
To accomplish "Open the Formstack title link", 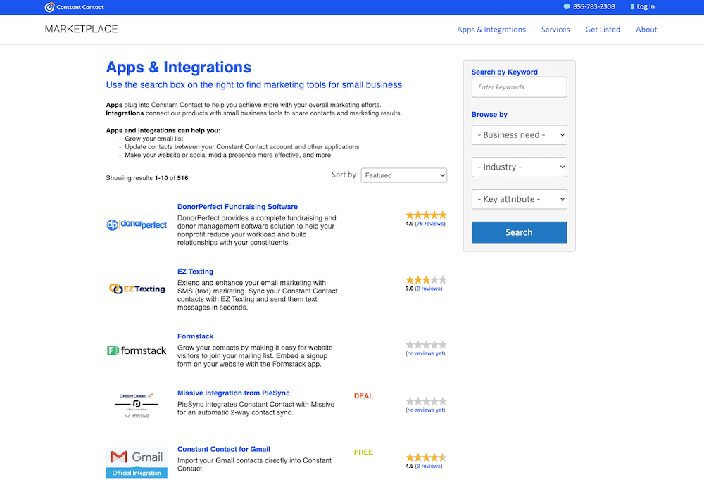I will click(x=195, y=336).
